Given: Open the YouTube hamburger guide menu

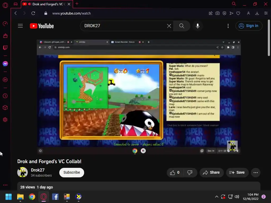Looking at the screenshot, I should point(20,26).
